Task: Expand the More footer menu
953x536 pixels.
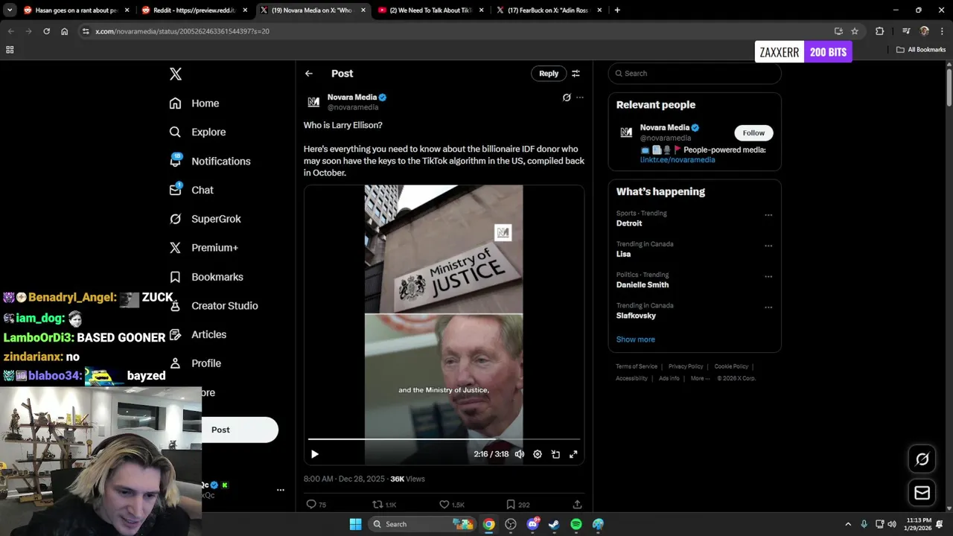Action: click(700, 378)
